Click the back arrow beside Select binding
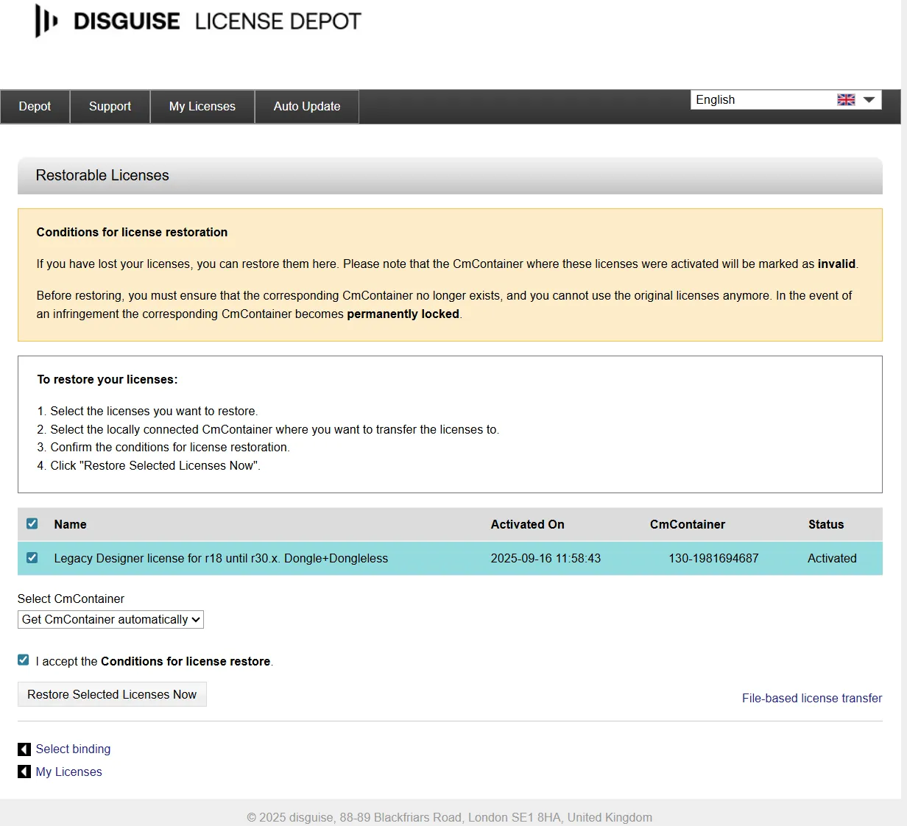 (24, 749)
